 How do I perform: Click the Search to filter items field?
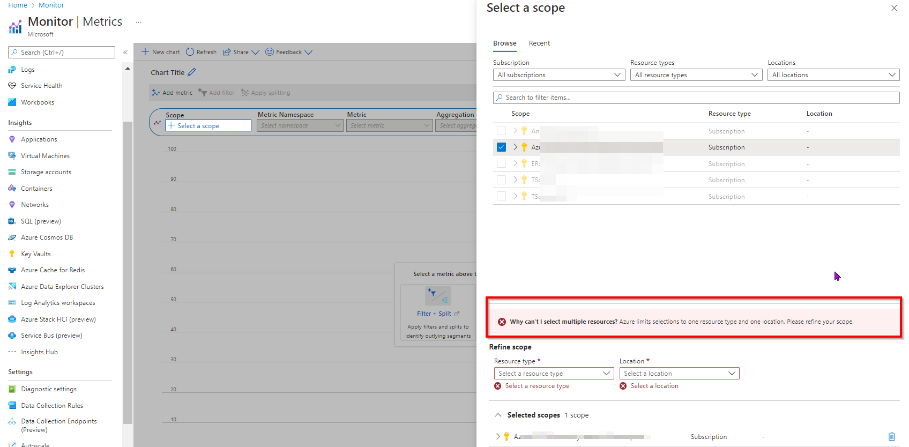(696, 98)
